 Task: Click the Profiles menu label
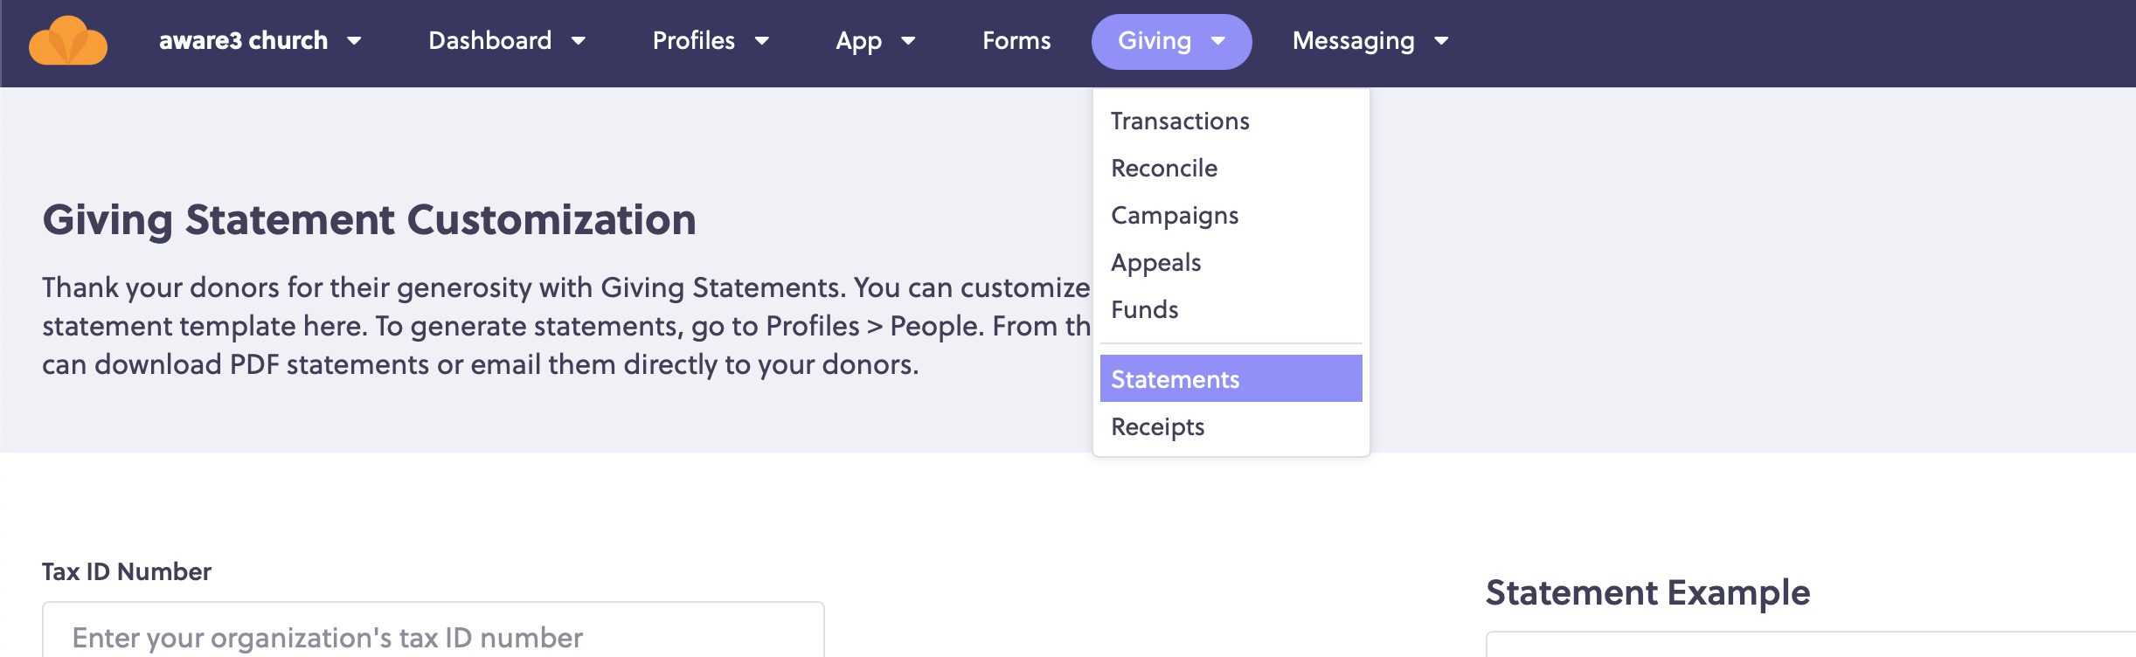694,41
